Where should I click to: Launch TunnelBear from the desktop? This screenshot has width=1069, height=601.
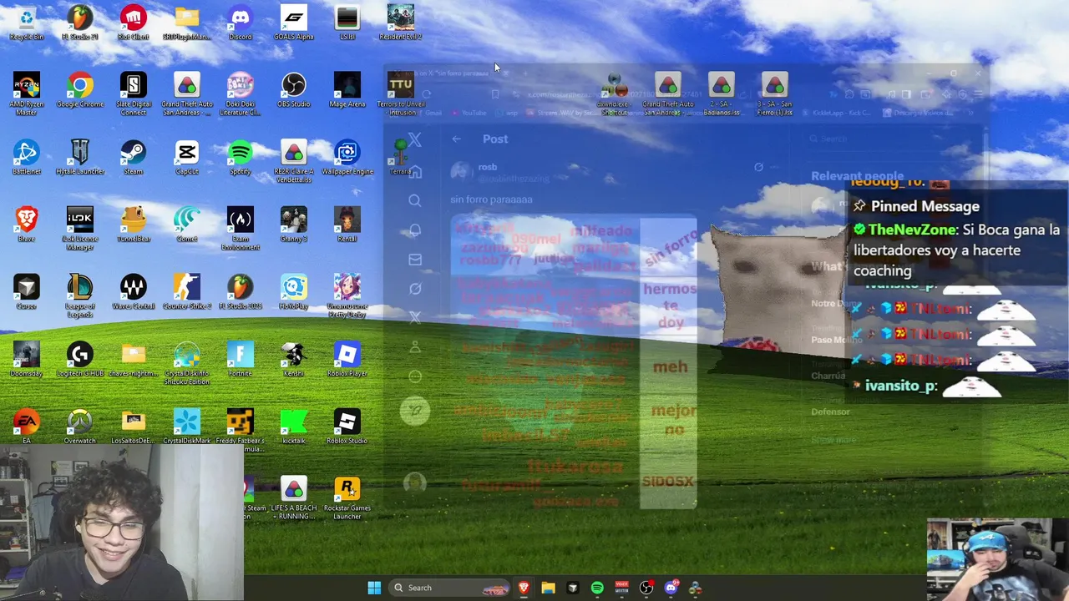[134, 225]
